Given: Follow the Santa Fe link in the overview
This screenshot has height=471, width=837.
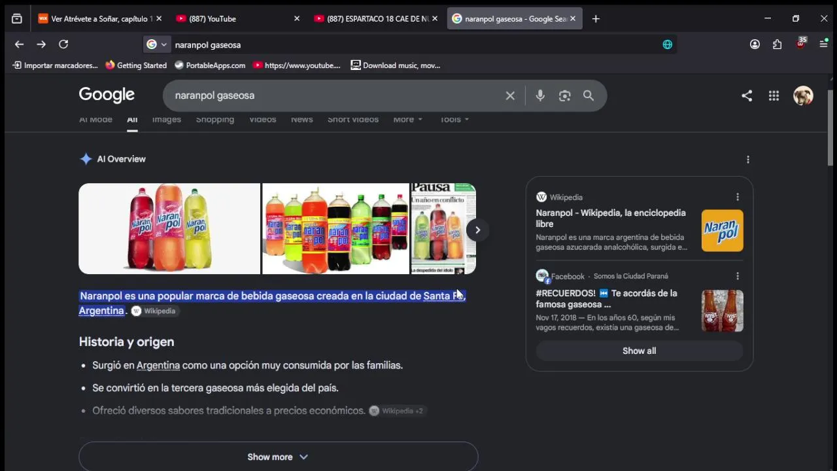Looking at the screenshot, I should click(x=444, y=296).
